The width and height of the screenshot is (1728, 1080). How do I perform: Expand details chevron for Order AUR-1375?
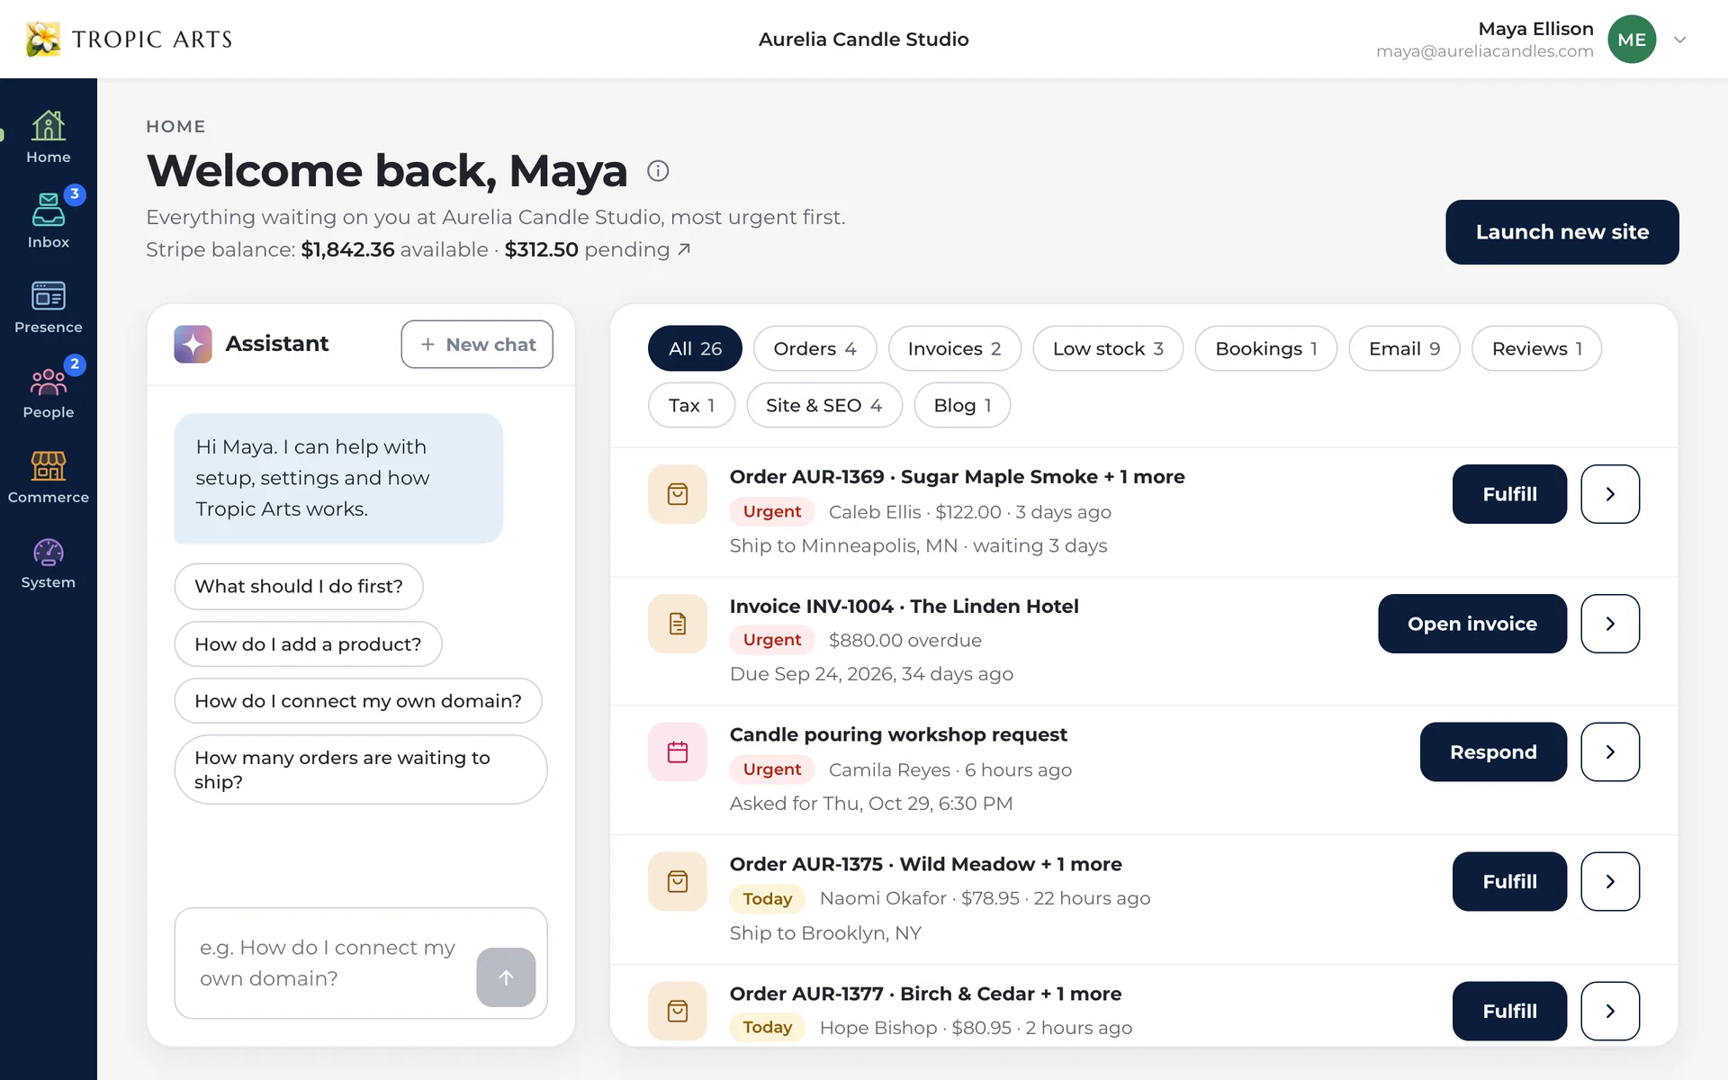(x=1610, y=881)
